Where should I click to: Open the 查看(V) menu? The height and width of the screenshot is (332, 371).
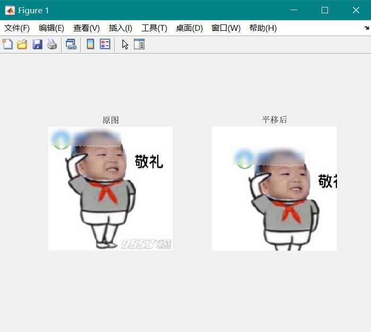[x=86, y=28]
